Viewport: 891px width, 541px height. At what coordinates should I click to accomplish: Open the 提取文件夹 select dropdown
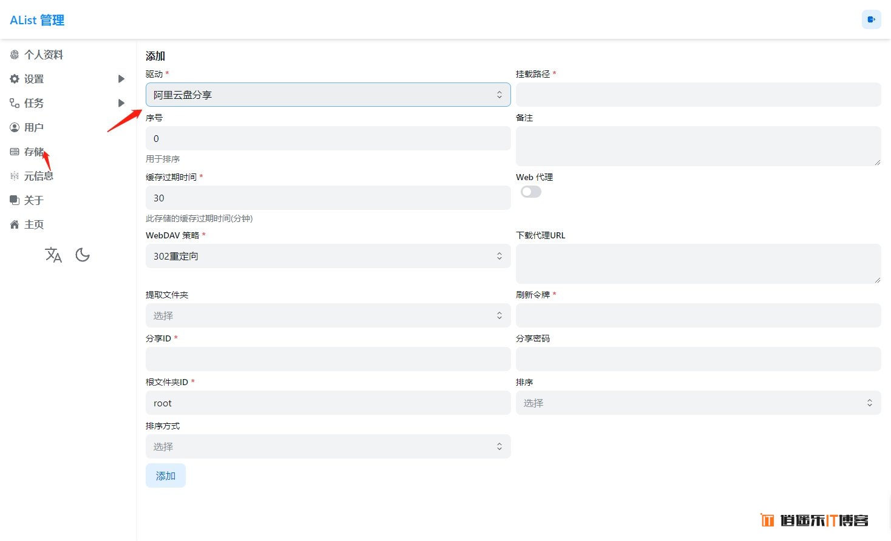tap(328, 315)
